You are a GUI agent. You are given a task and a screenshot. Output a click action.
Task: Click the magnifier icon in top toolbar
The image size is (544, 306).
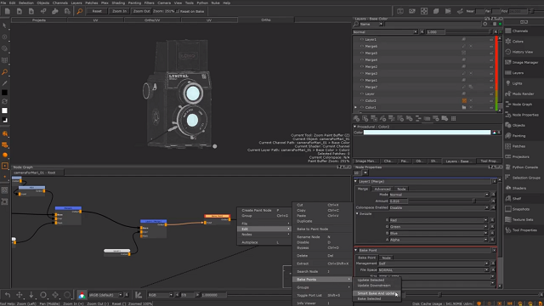pos(79,11)
